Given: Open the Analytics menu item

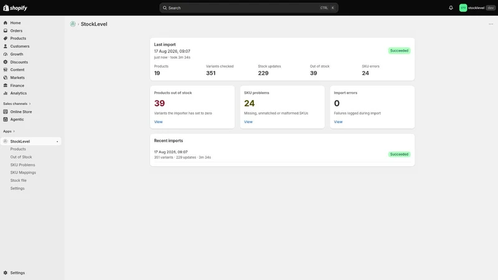Looking at the screenshot, I should pyautogui.click(x=19, y=93).
